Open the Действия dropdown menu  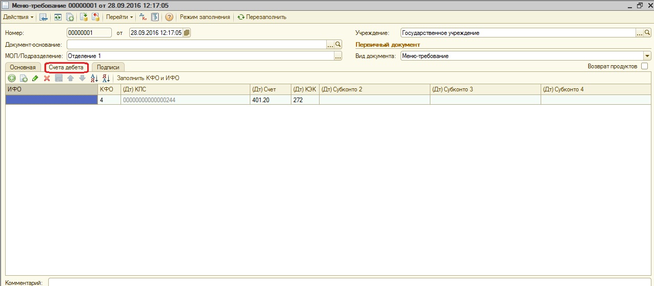(x=18, y=17)
